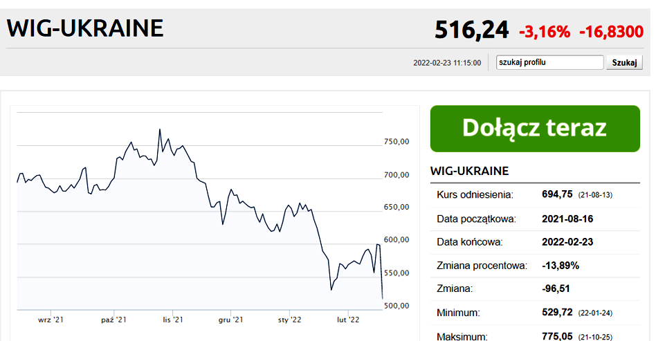
Task: Click the lut '22 axis label
Action: pyautogui.click(x=348, y=320)
